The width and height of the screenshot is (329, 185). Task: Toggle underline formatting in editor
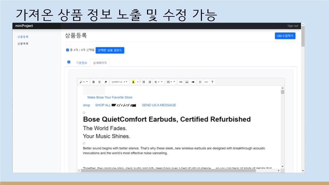100,82
